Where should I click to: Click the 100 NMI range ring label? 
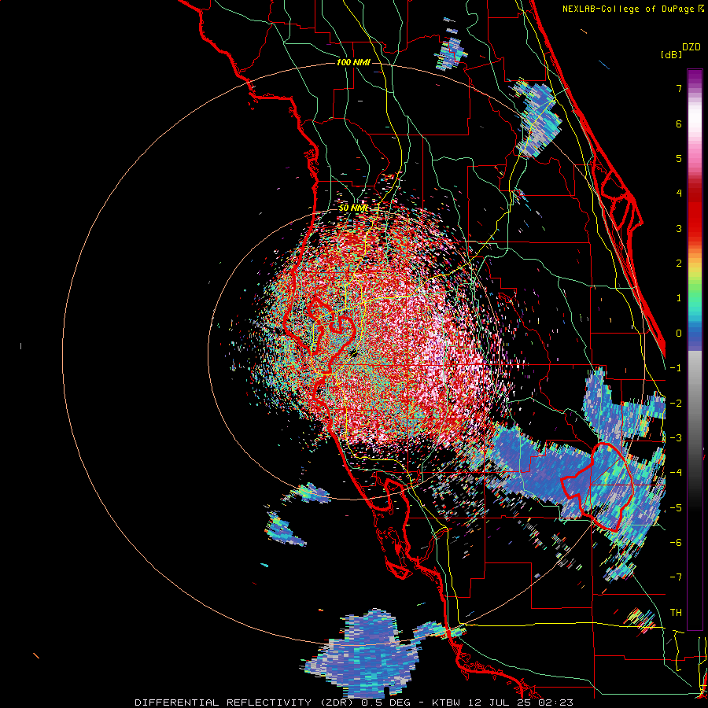(353, 62)
